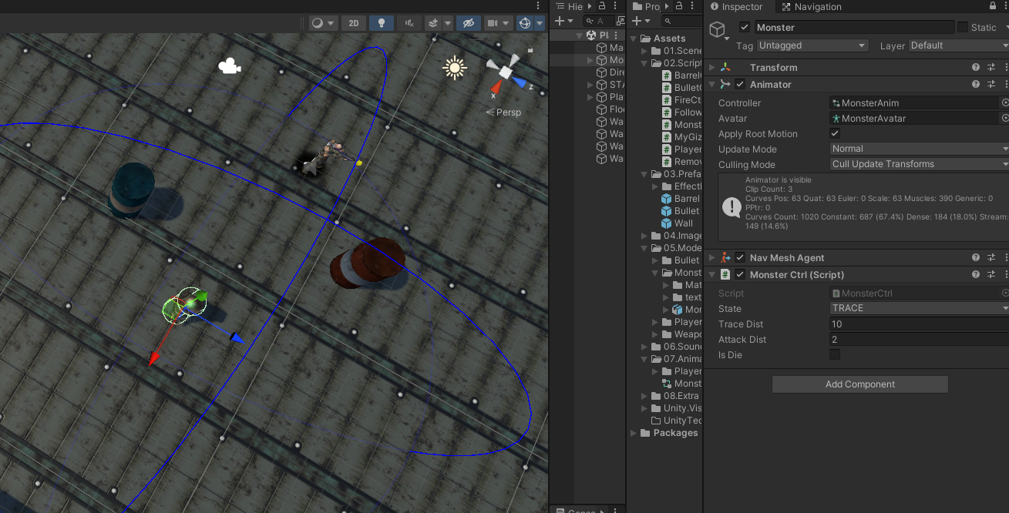Open Transform presets slider icon

991,68
